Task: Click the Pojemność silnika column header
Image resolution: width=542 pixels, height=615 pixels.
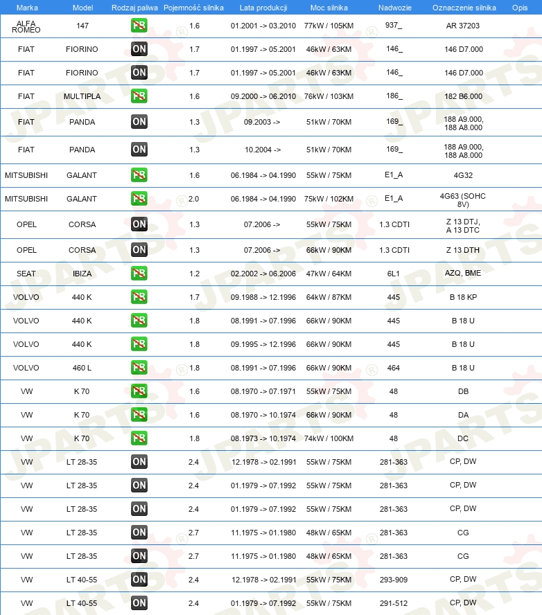Action: pos(193,8)
